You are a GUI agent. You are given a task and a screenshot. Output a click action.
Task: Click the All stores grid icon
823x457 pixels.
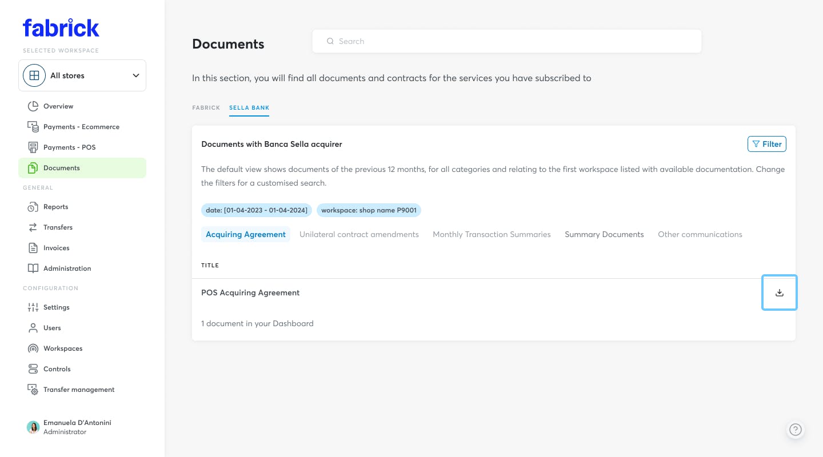click(x=34, y=75)
